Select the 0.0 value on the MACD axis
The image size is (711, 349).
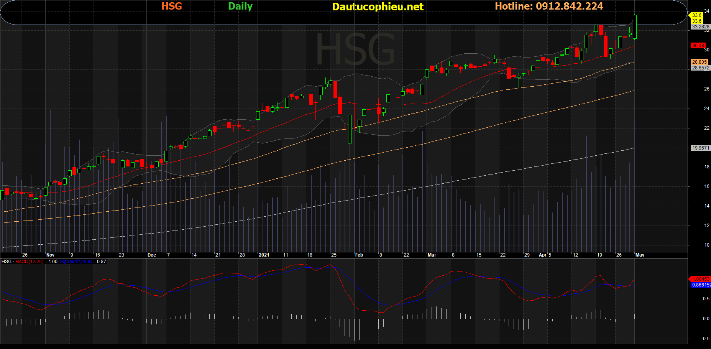pyautogui.click(x=706, y=319)
